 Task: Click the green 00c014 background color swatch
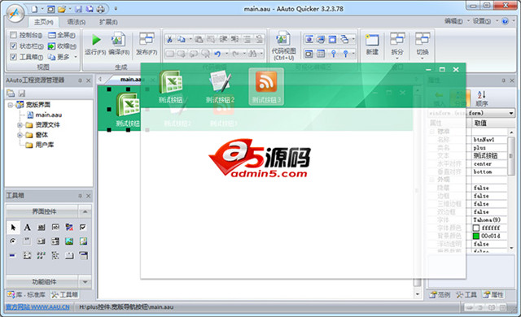pyautogui.click(x=475, y=236)
